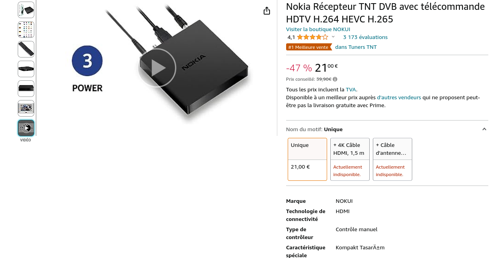Open the Visiter la boutique NOKUI link
This screenshot has height=258, width=495.
pos(318,30)
